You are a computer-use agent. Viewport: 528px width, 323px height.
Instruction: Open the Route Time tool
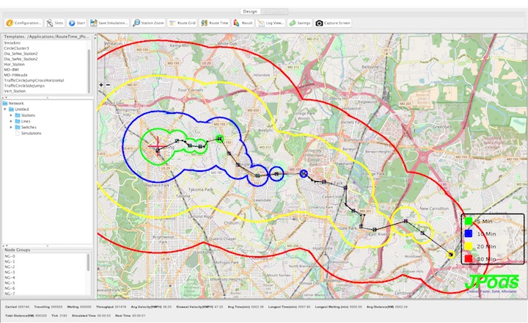pos(214,23)
